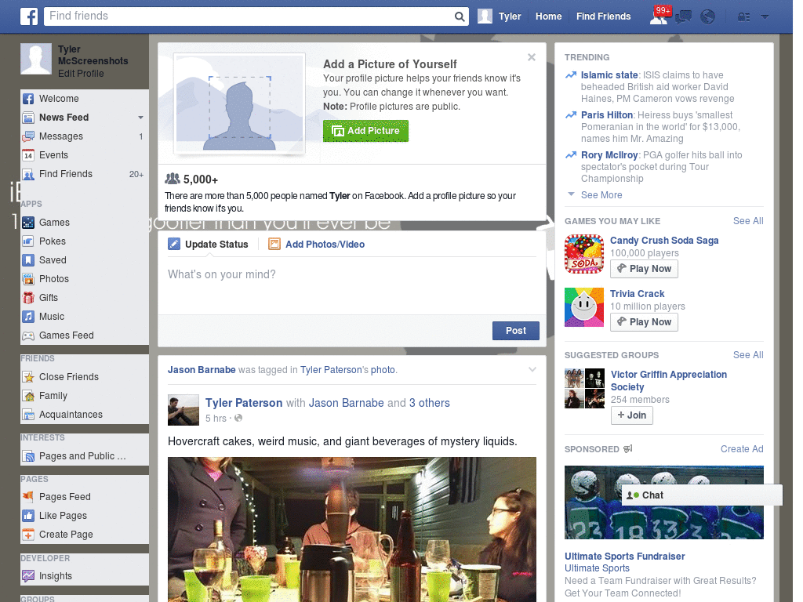
Task: Click the What's on your mind box
Action: coord(352,285)
